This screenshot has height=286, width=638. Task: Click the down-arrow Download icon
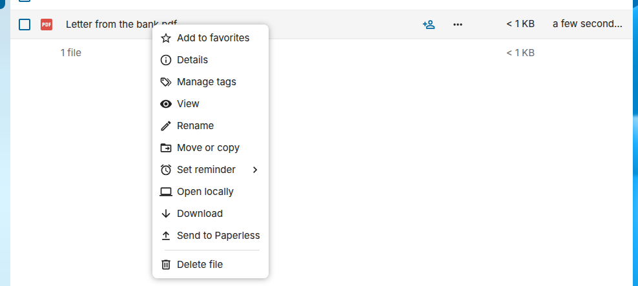165,214
